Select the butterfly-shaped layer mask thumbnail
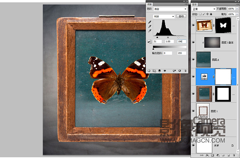This screenshot has width=240, height=158. point(223,25)
